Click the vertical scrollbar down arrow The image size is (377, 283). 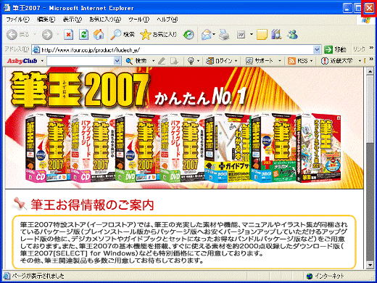pos(370,265)
